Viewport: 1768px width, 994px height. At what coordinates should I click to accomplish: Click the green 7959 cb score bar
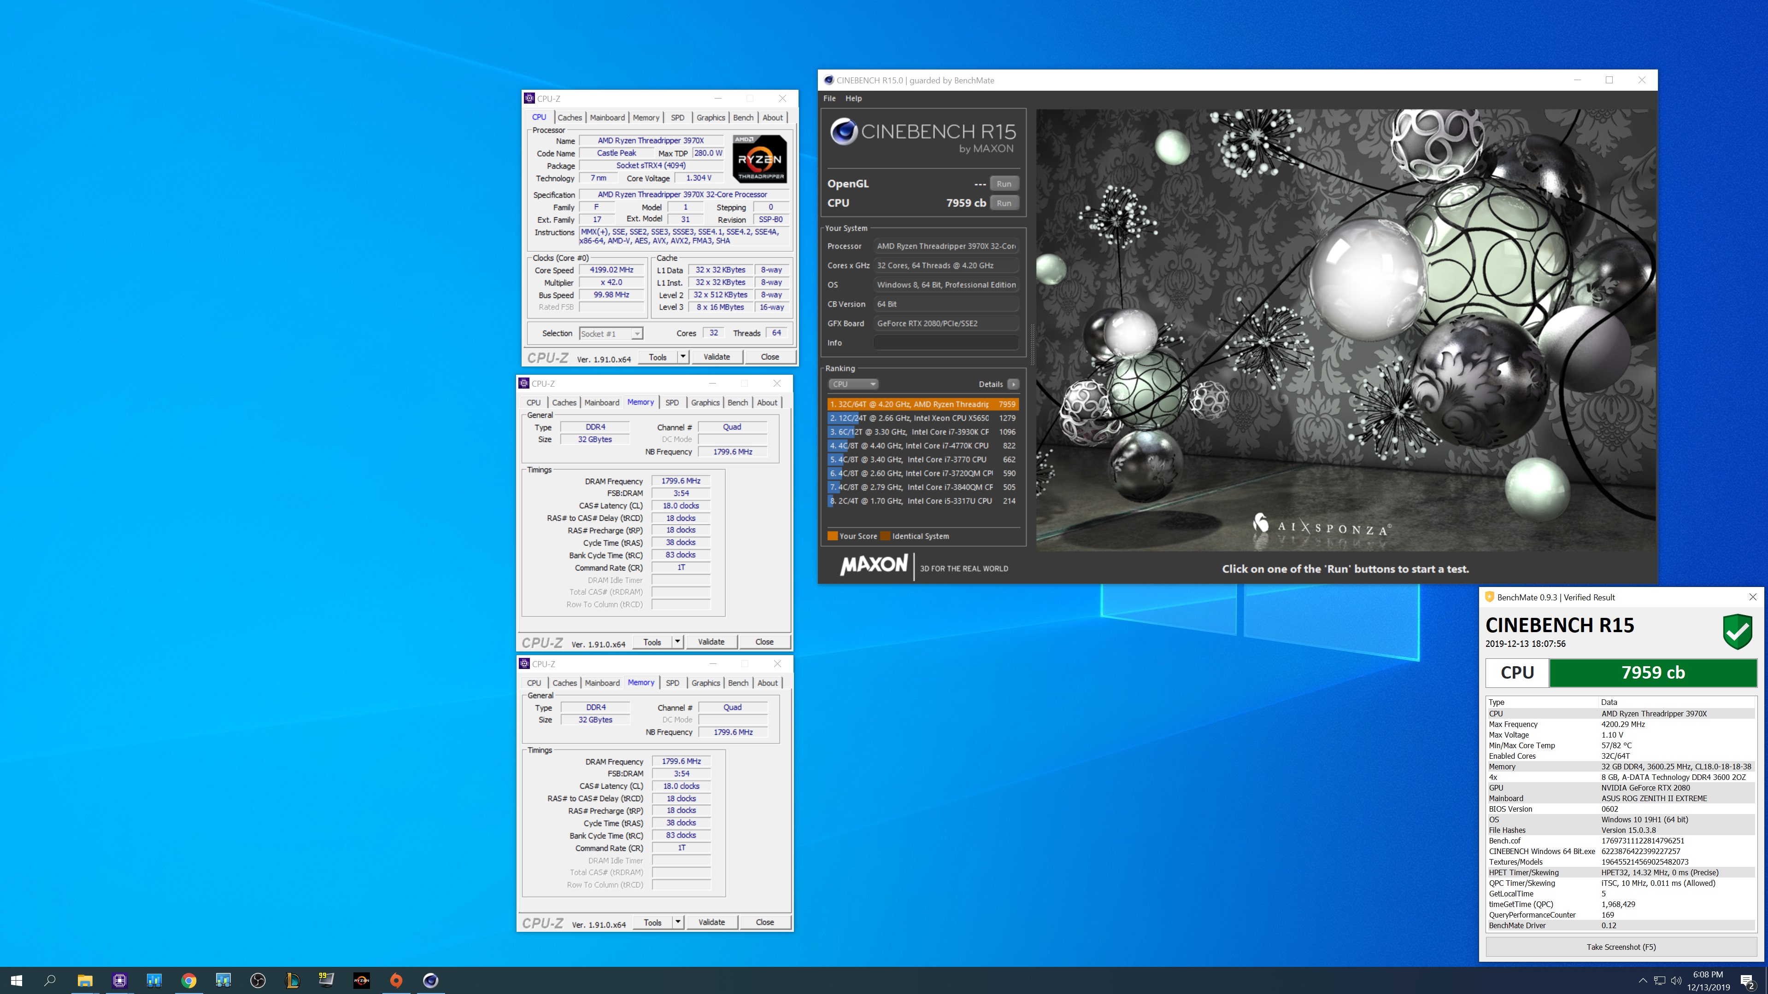(x=1653, y=672)
